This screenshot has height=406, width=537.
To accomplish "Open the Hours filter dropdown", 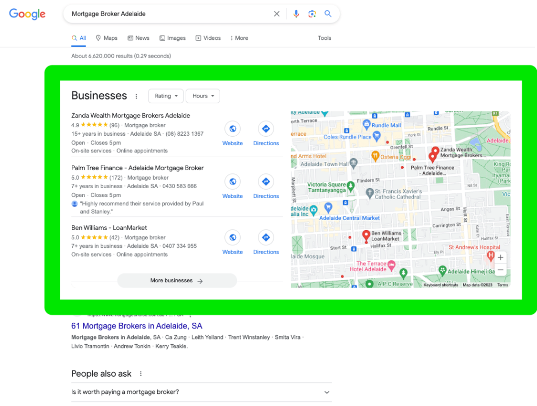I will coord(203,96).
